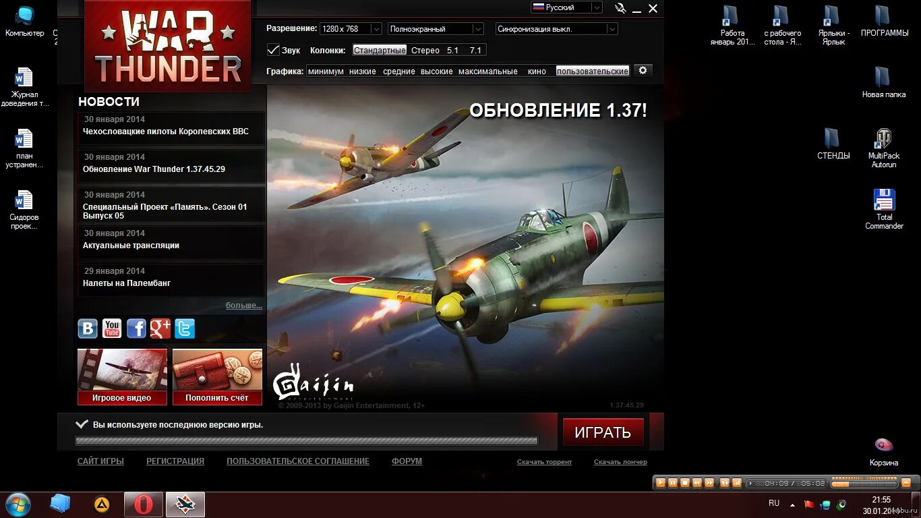The height and width of the screenshot is (518, 921).
Task: Click the Пополнить счёт thumbnail
Action: (217, 376)
